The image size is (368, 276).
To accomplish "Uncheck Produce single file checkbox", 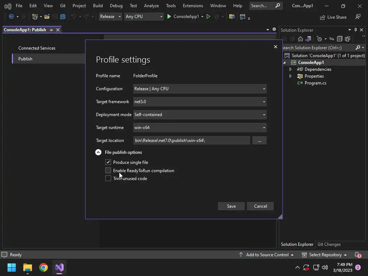I will [108, 162].
